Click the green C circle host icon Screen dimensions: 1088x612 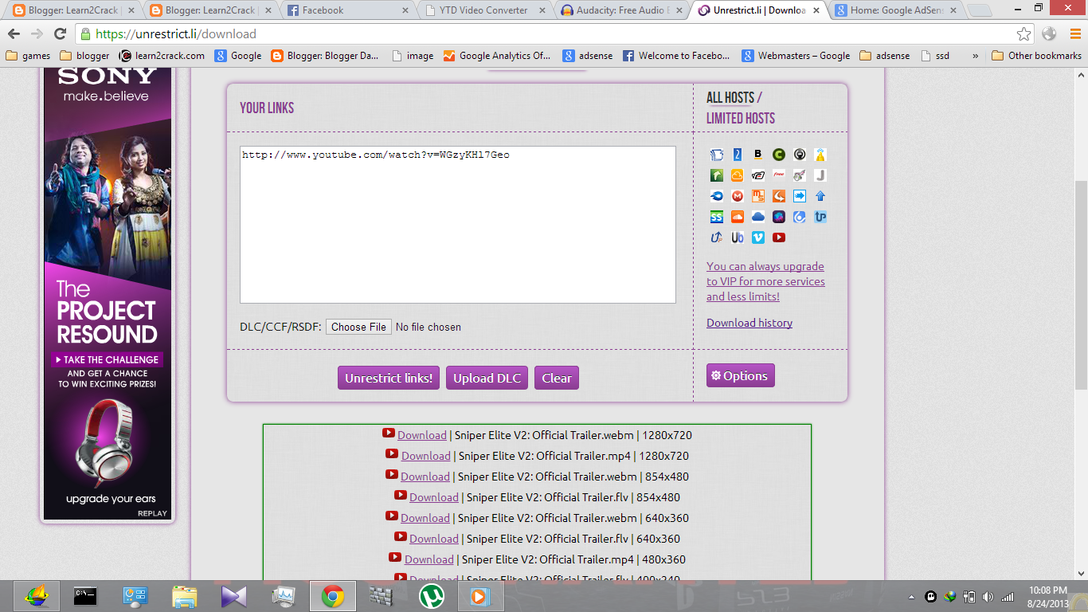pos(779,155)
